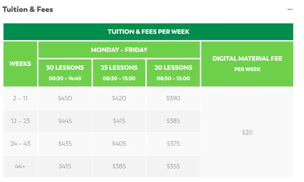
Task: Select the 20 Lessons column header
Action: point(173,72)
